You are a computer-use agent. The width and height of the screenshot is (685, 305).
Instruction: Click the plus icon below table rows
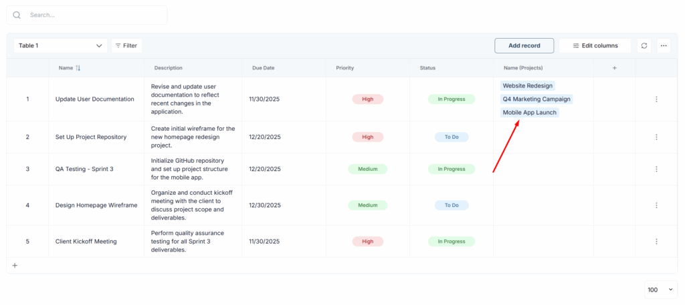click(x=15, y=266)
